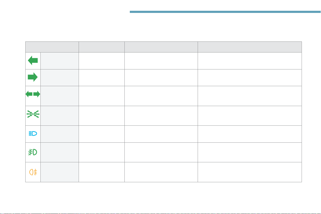The height and width of the screenshot is (214, 321).
Task: Select the orange rear foglamp icon
Action: (33, 172)
